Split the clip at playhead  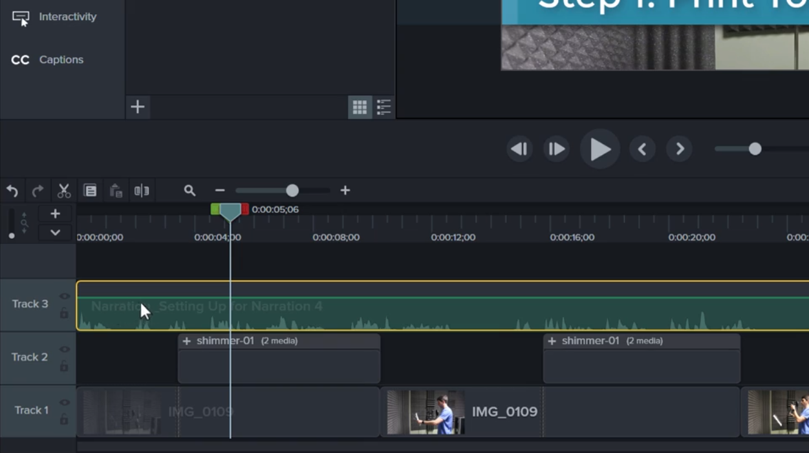(142, 191)
